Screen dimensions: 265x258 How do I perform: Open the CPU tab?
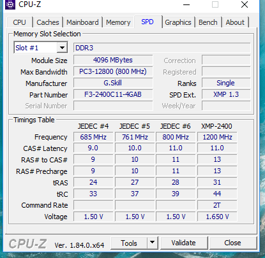19,22
